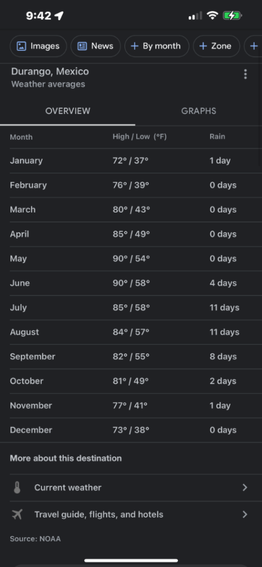Tap the Durango, Mexico heading
The image size is (262, 567).
coord(50,71)
